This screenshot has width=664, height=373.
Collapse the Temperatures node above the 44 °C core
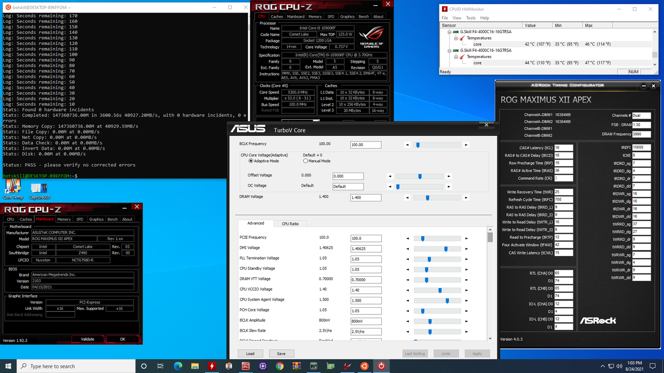[457, 56]
